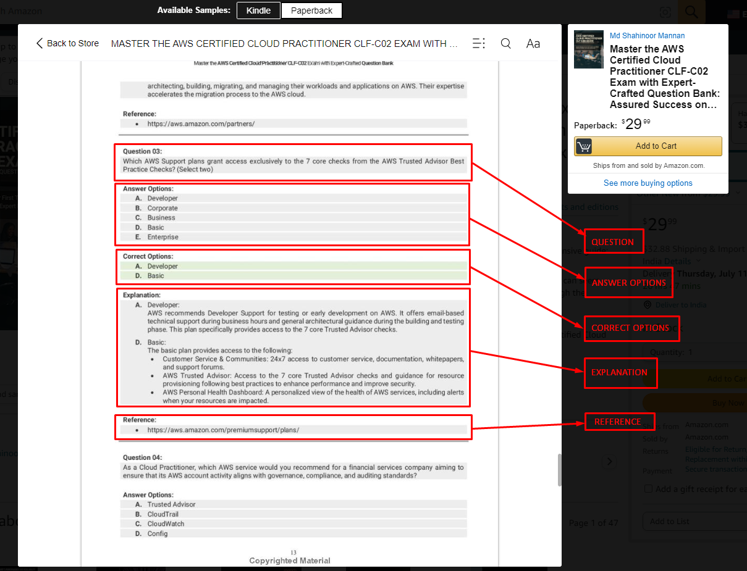Open the Quantity dropdown on product page
The image size is (747, 571).
694,352
